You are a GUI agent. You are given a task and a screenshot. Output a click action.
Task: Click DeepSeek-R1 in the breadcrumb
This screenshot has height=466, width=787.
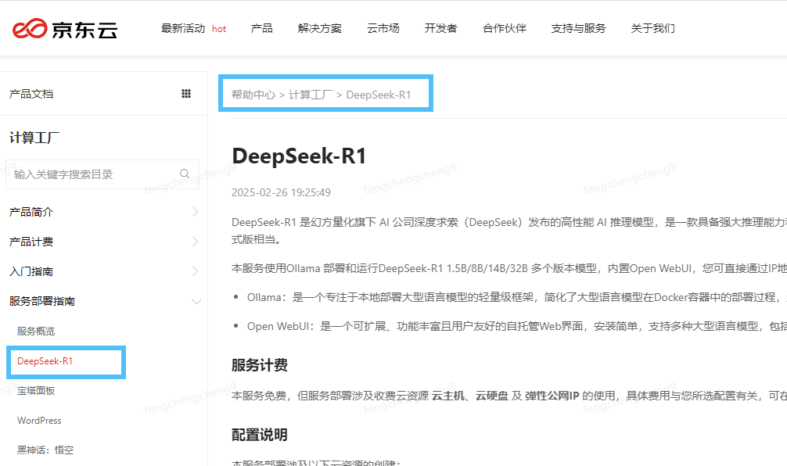click(379, 95)
